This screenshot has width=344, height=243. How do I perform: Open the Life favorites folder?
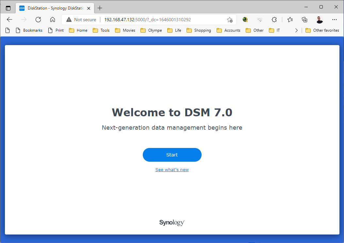174,30
